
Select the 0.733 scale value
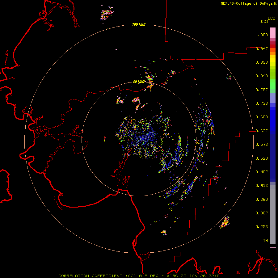262,103
